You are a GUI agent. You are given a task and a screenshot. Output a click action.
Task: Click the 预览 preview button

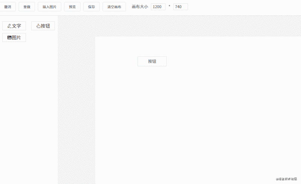pos(72,7)
